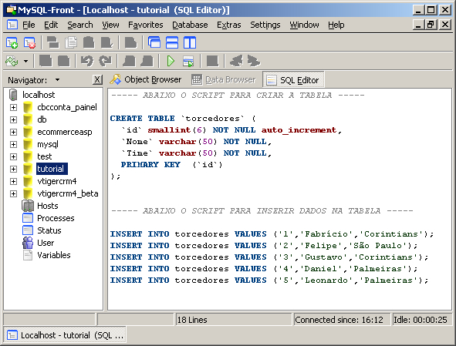Switch to the Data Browser tab
Image resolution: width=456 pixels, height=346 pixels.
(224, 79)
